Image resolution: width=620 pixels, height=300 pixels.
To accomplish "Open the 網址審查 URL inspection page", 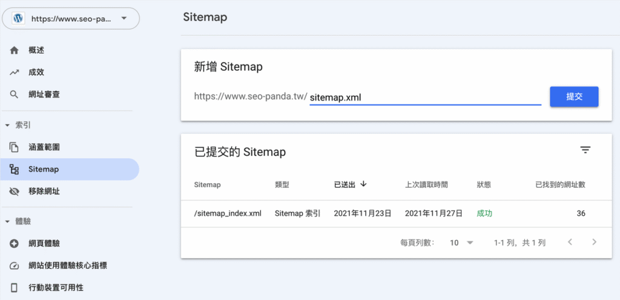I will tap(44, 95).
